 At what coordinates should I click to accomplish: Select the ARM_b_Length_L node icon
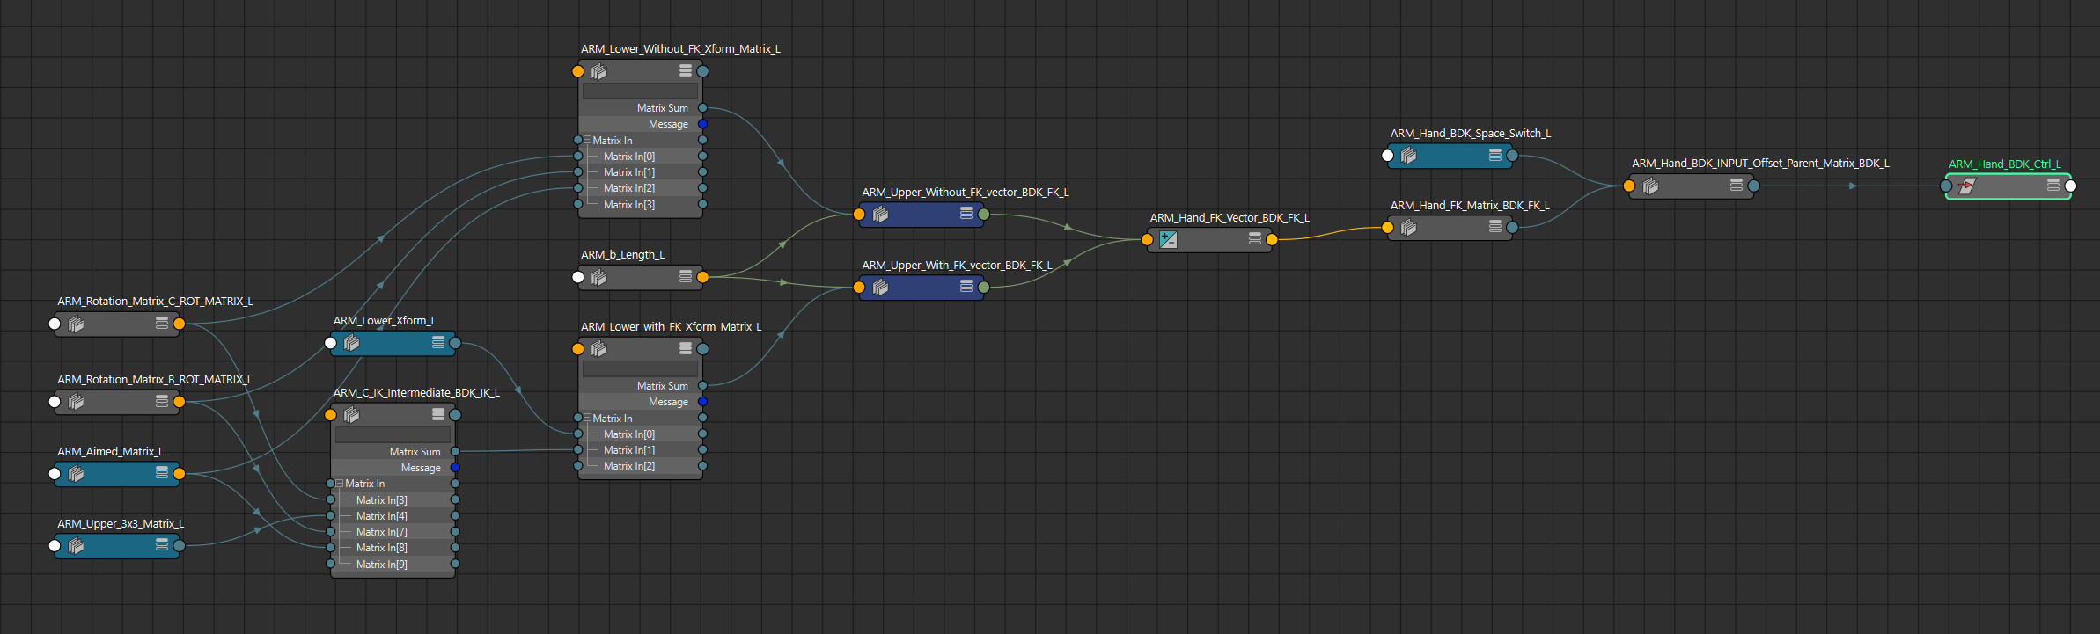(598, 278)
